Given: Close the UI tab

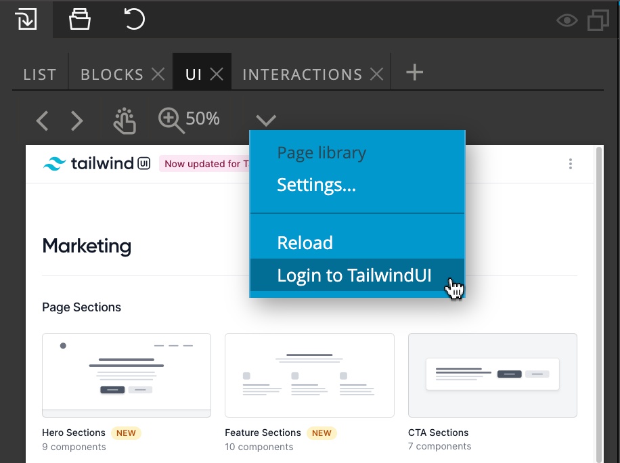Looking at the screenshot, I should (217, 74).
